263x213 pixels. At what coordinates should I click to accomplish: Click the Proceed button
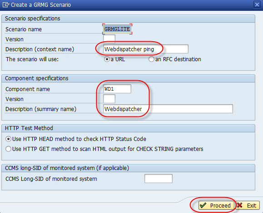(216, 205)
